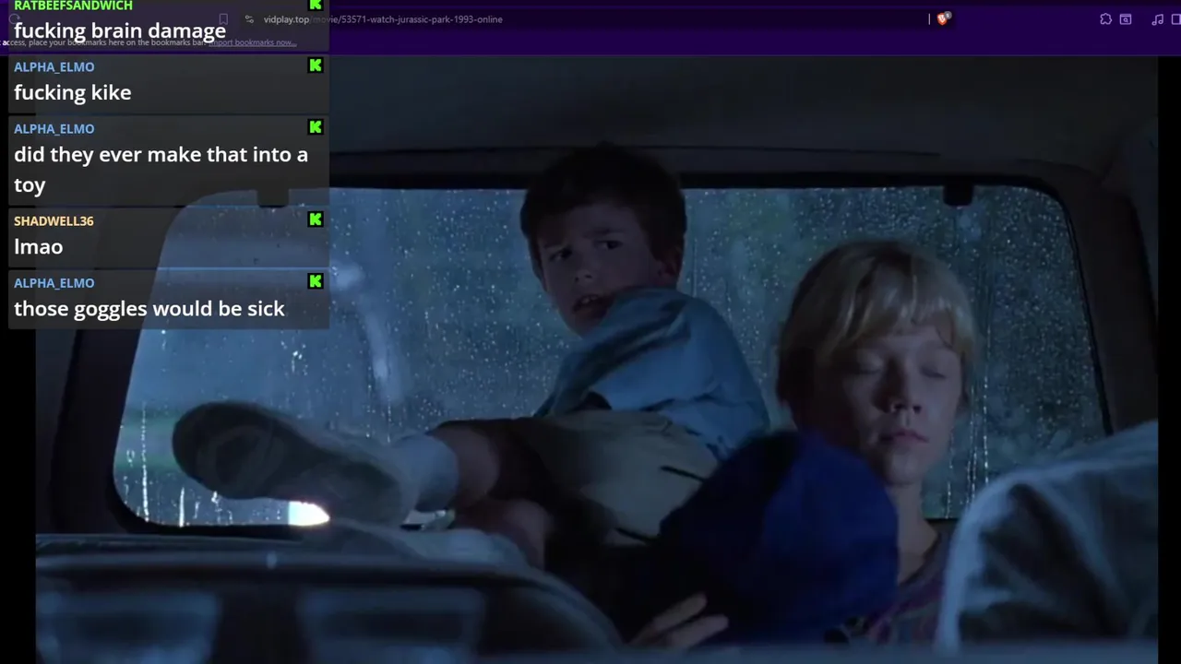Select the 'those goggles would be sick' message

pyautogui.click(x=149, y=309)
